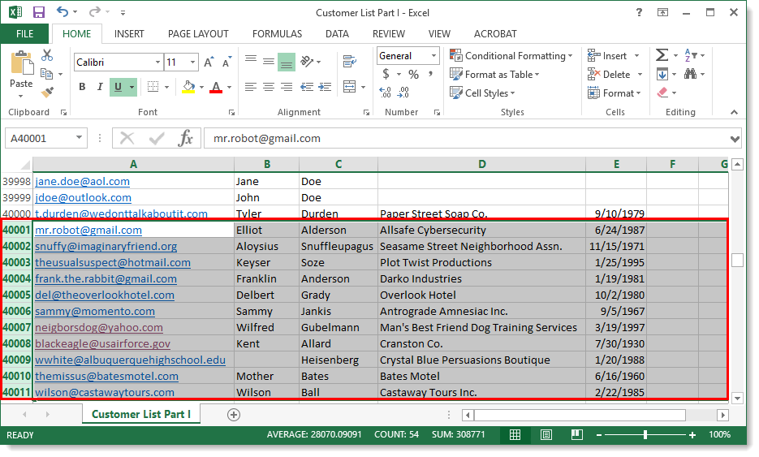The image size is (759, 457).
Task: Undo the last action
Action: pos(63,11)
